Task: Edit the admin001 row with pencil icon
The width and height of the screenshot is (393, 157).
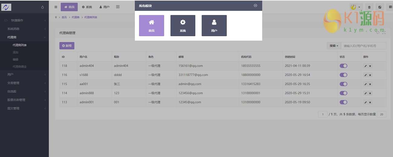Action: [x=365, y=102]
